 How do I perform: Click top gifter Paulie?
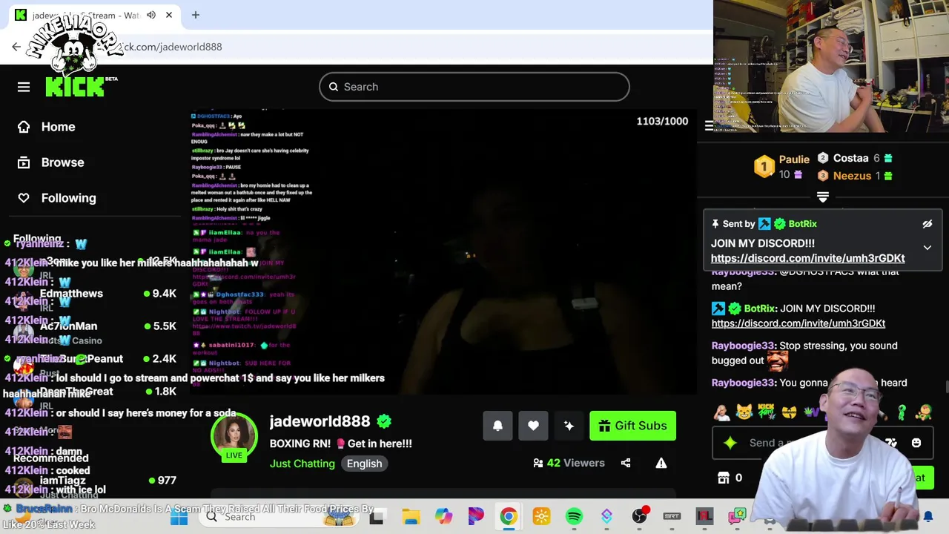(x=794, y=159)
